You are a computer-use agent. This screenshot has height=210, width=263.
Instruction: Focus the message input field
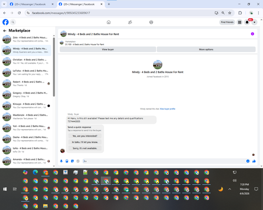[164, 161]
